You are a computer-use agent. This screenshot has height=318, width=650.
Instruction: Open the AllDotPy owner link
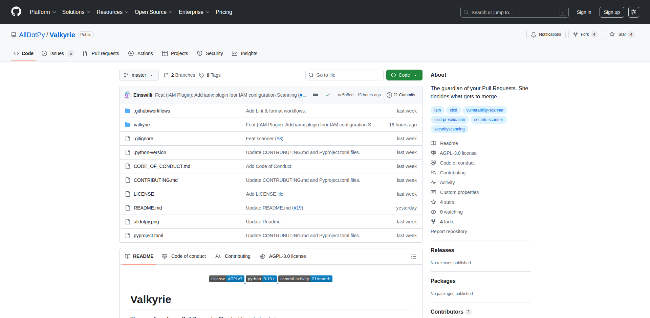coord(32,35)
